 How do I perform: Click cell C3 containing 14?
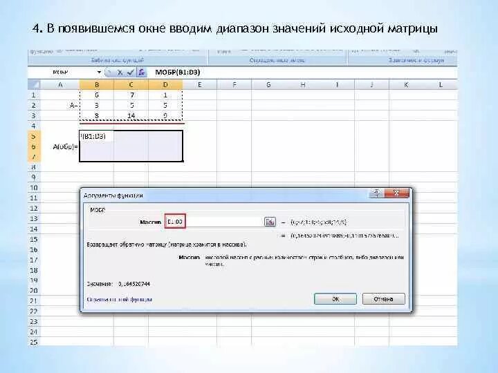(x=131, y=115)
